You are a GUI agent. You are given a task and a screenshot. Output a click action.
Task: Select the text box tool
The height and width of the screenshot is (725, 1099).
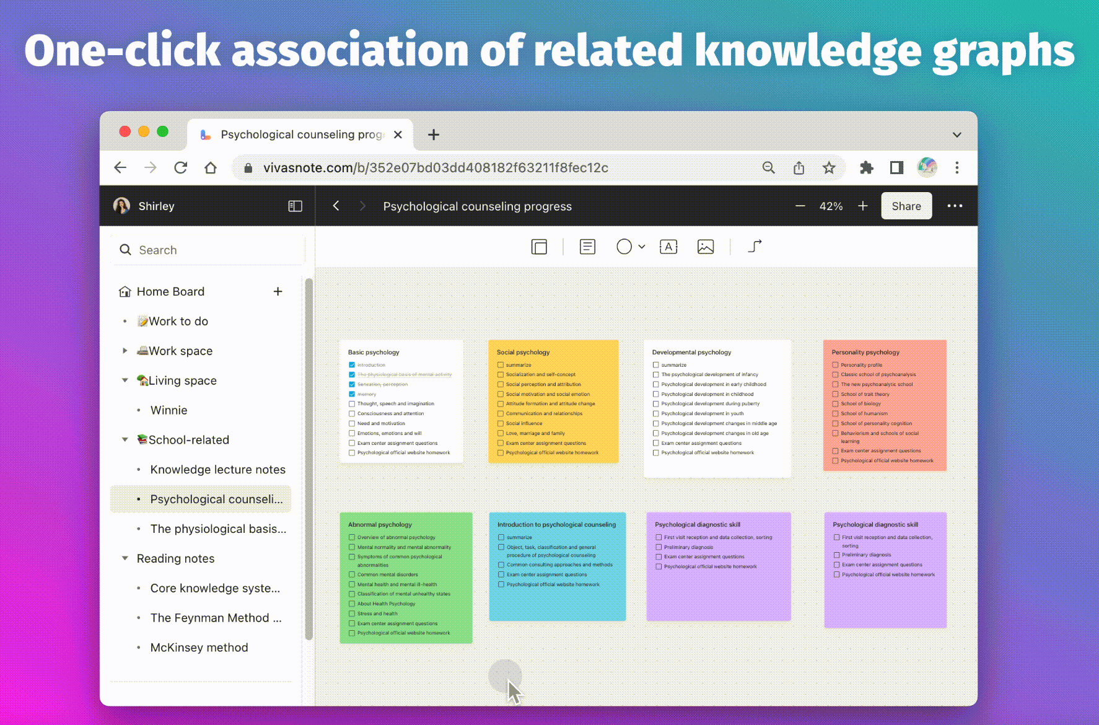click(668, 247)
